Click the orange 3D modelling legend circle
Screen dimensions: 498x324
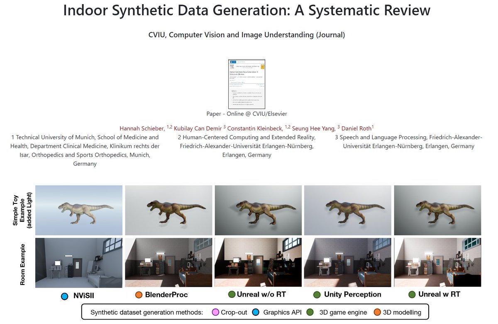point(376,312)
